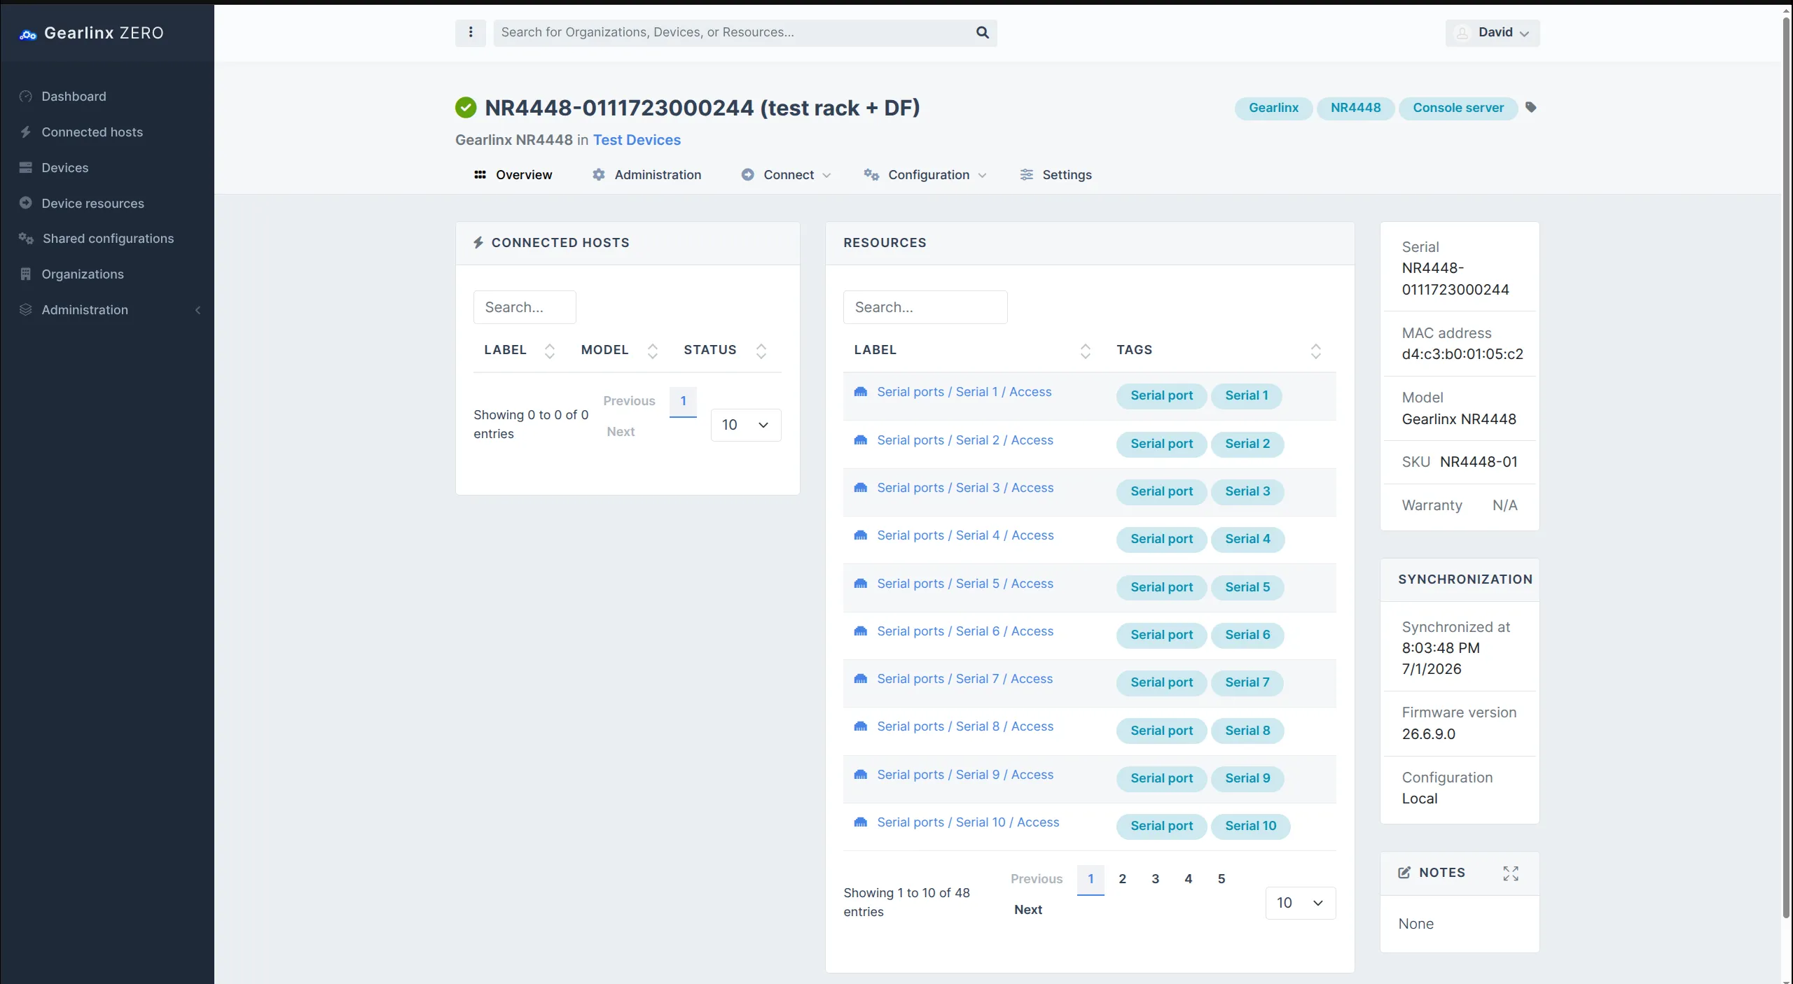Click the Administration layers icon in sidebar
Viewport: 1793px width, 984px height.
[26, 309]
